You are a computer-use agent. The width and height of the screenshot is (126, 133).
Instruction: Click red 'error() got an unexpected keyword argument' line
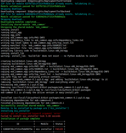tap(31, 113)
